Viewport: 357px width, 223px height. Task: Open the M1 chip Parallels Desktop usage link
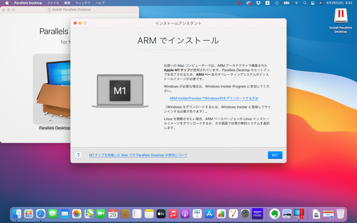[x=138, y=155]
